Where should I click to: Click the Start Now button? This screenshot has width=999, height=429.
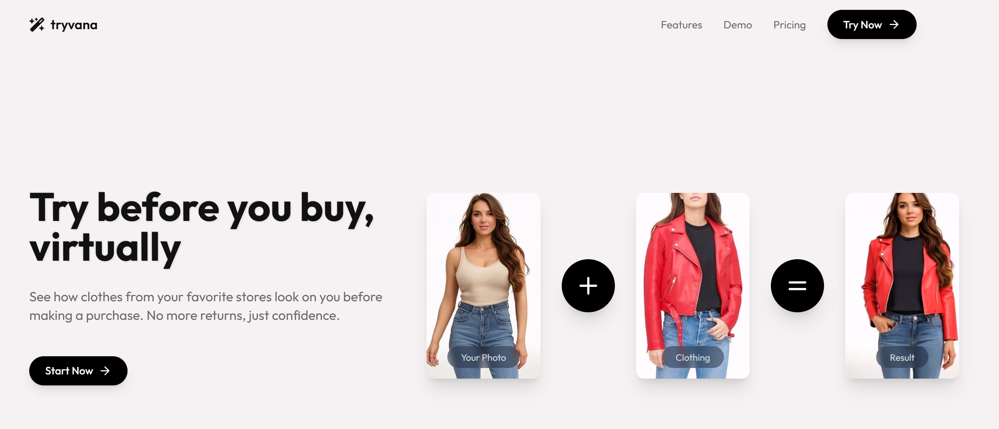point(78,371)
